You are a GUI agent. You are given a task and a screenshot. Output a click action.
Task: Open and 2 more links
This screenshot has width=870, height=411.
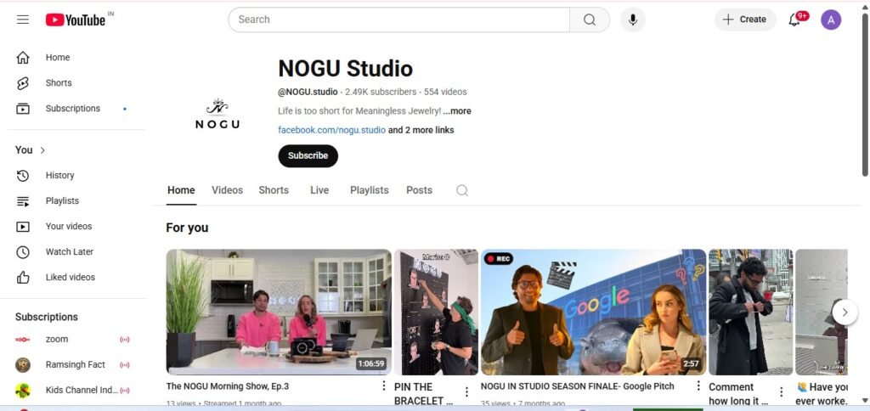(x=421, y=130)
